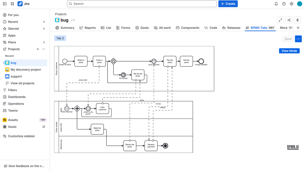The width and height of the screenshot is (305, 172).
Task: Select the Bake the pizza task
Action: (x=97, y=129)
